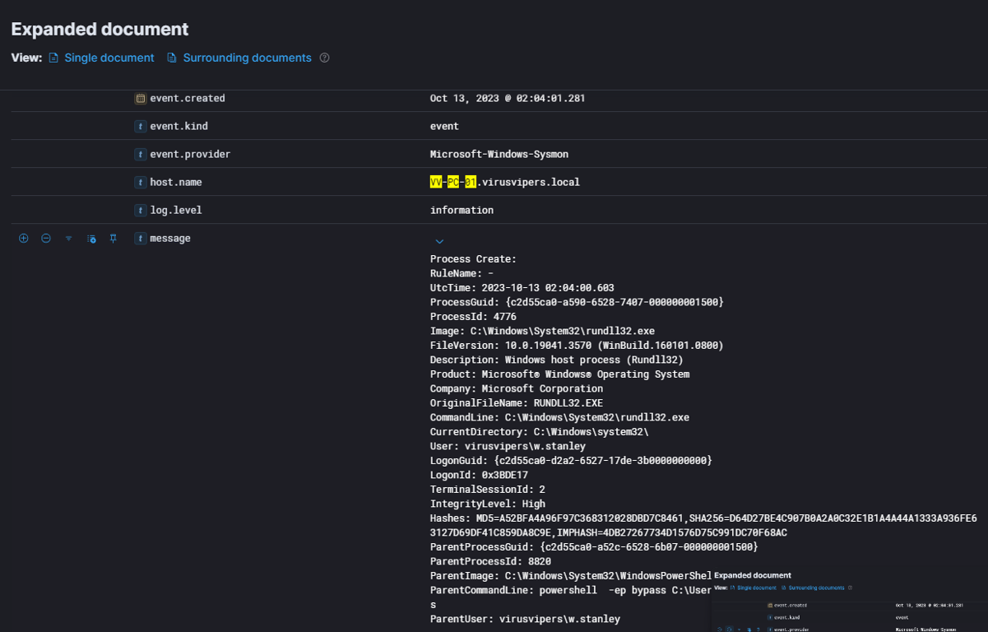Click the filter out value minus icon on message row
This screenshot has width=988, height=632.
(46, 239)
